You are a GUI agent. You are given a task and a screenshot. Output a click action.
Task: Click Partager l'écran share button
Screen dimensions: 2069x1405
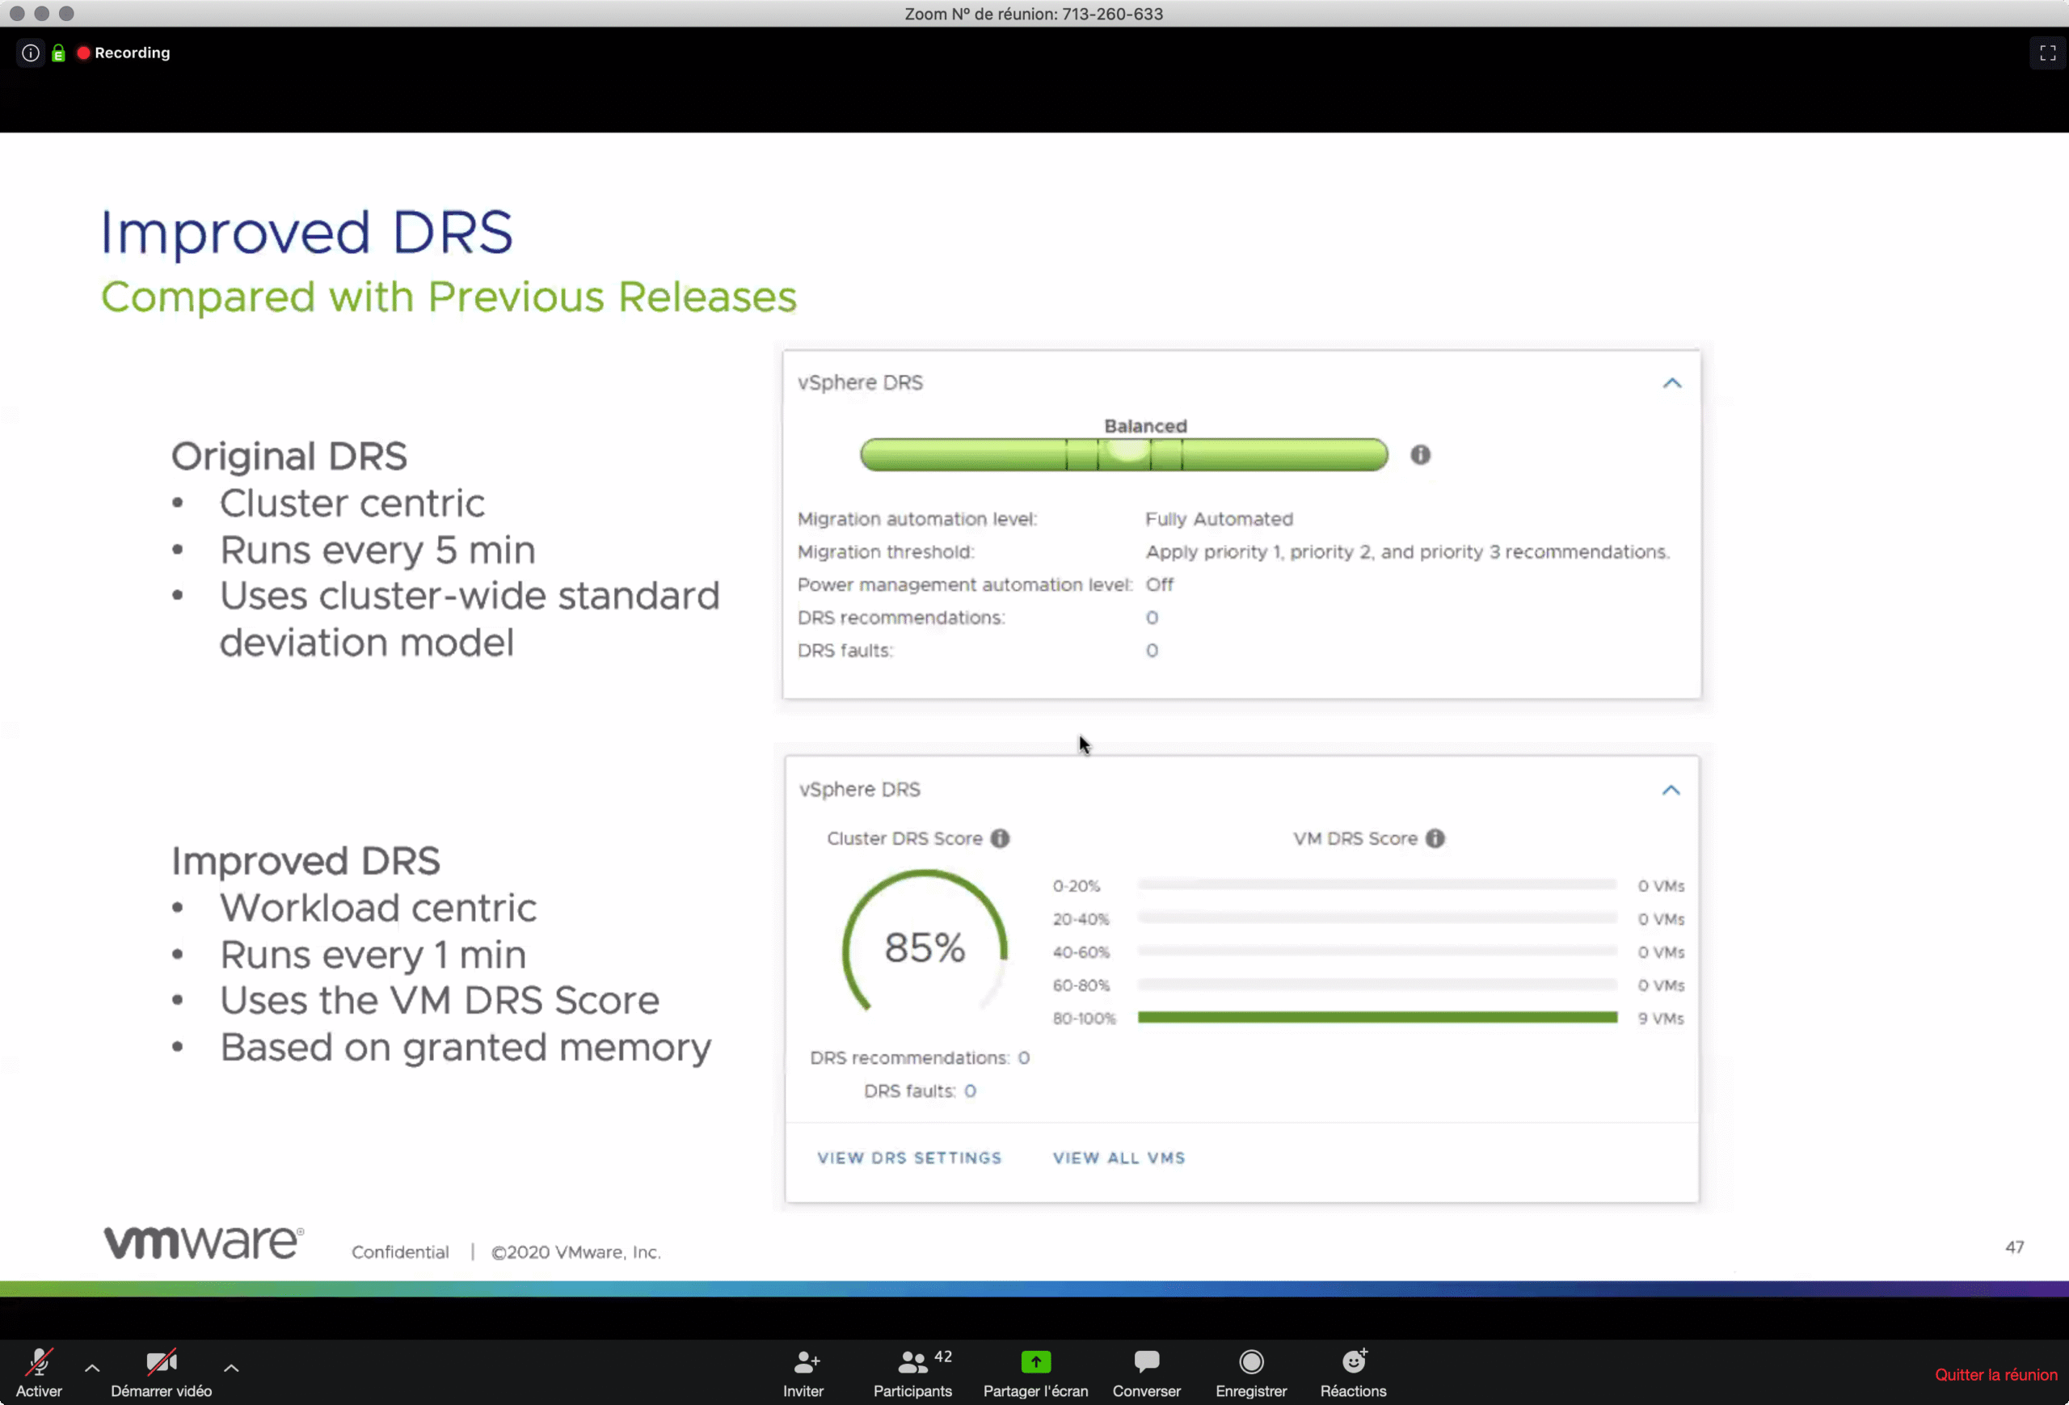coord(1035,1372)
